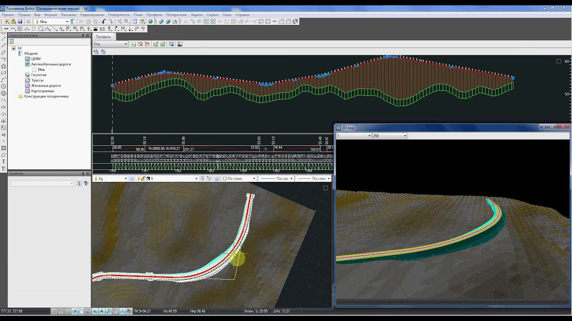The width and height of the screenshot is (572, 321).
Task: Select Конструкции поперечника folder
Action: 46,96
